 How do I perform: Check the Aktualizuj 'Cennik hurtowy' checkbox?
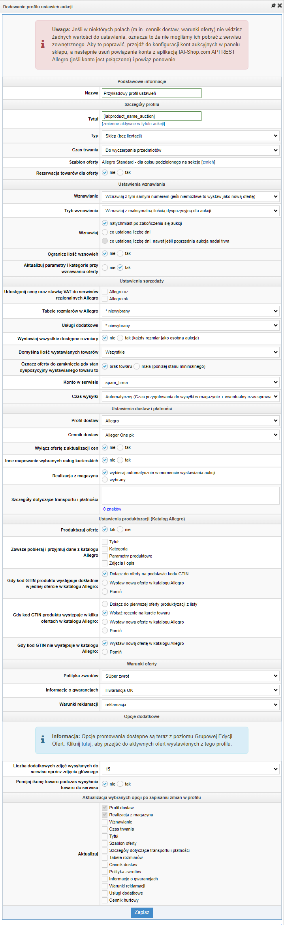(105, 900)
